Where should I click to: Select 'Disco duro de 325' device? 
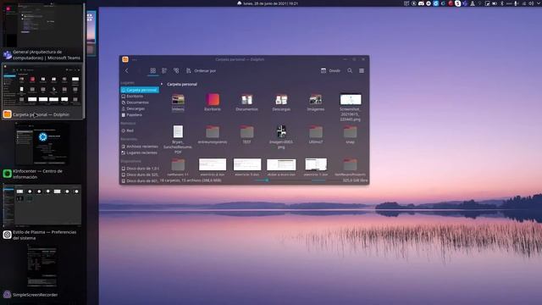(140, 175)
